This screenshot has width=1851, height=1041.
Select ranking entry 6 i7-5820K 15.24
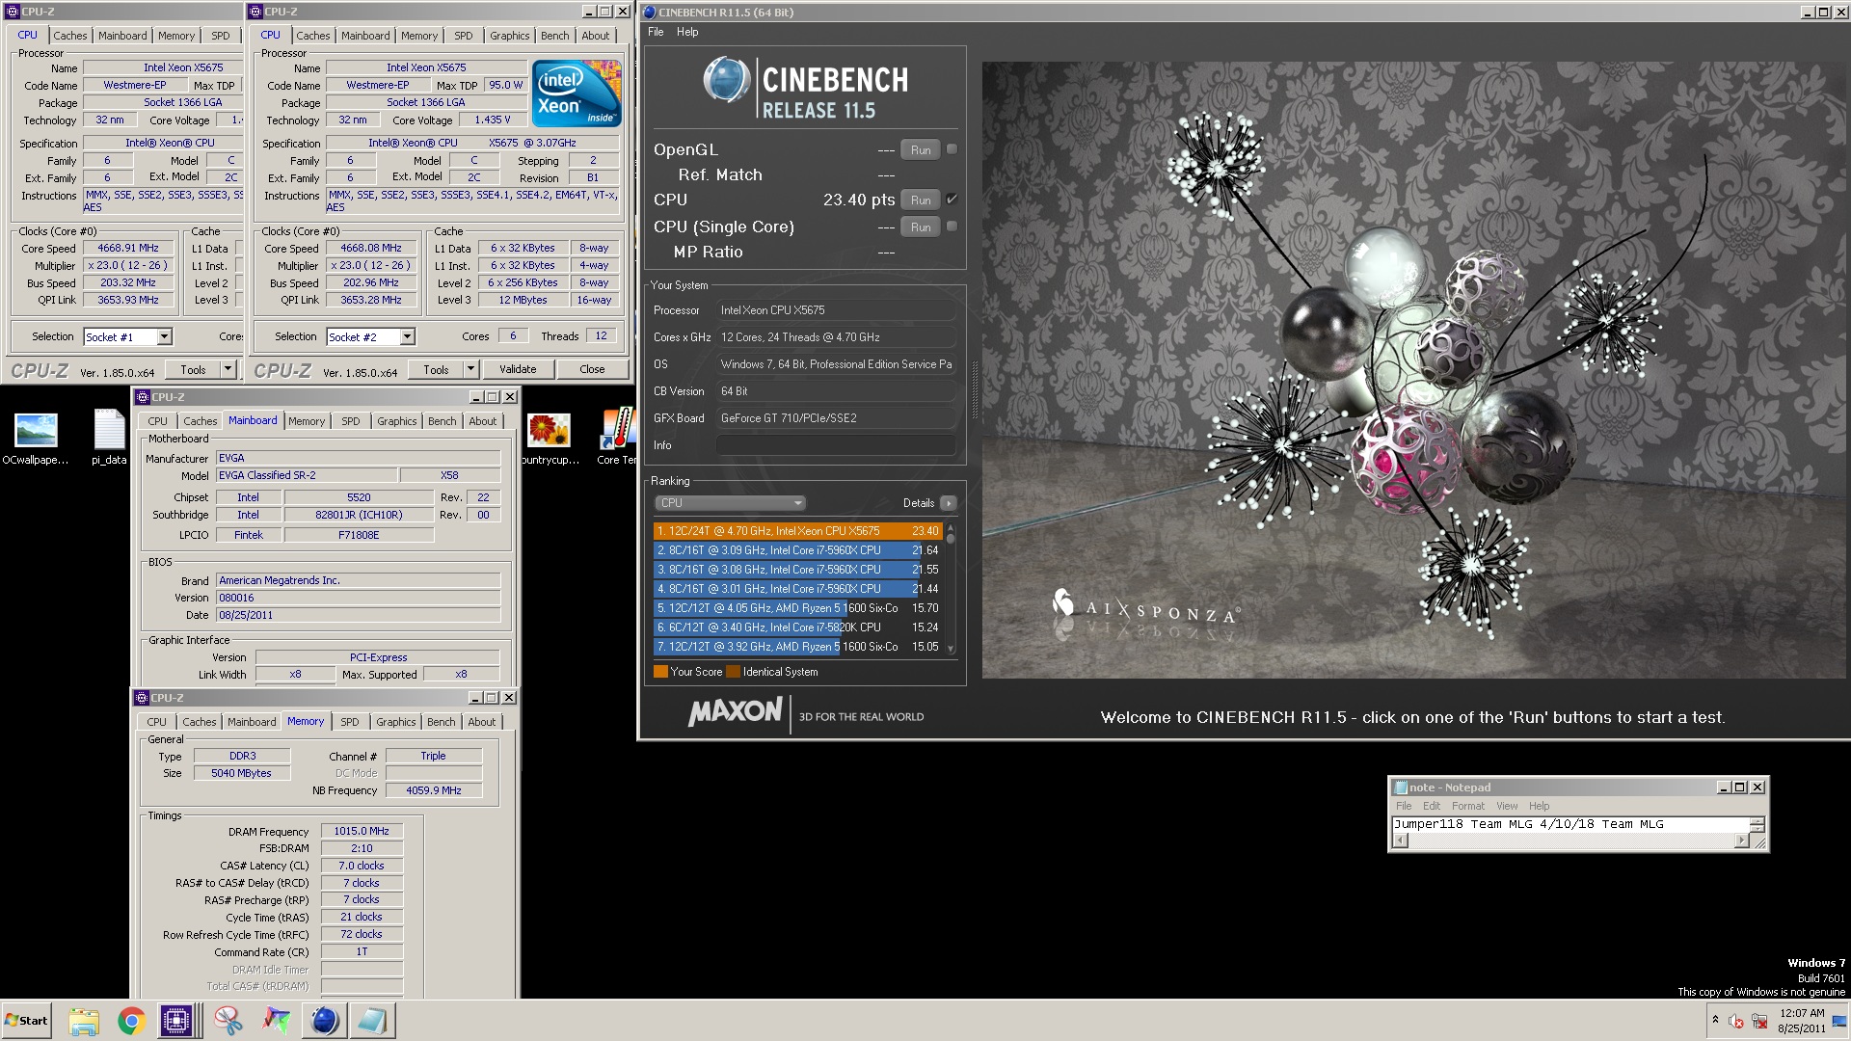click(797, 627)
